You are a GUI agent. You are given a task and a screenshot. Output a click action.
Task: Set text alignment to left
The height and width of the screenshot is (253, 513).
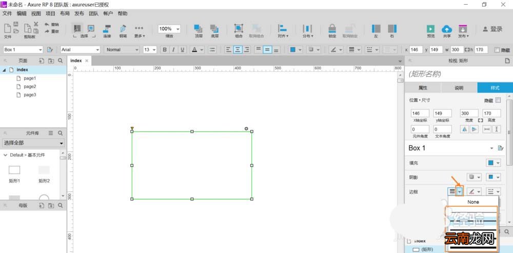[x=228, y=50]
